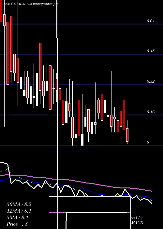The height and width of the screenshot is (229, 163).
Task: Click the 50MA : 8.2 readout
Action: click(19, 204)
